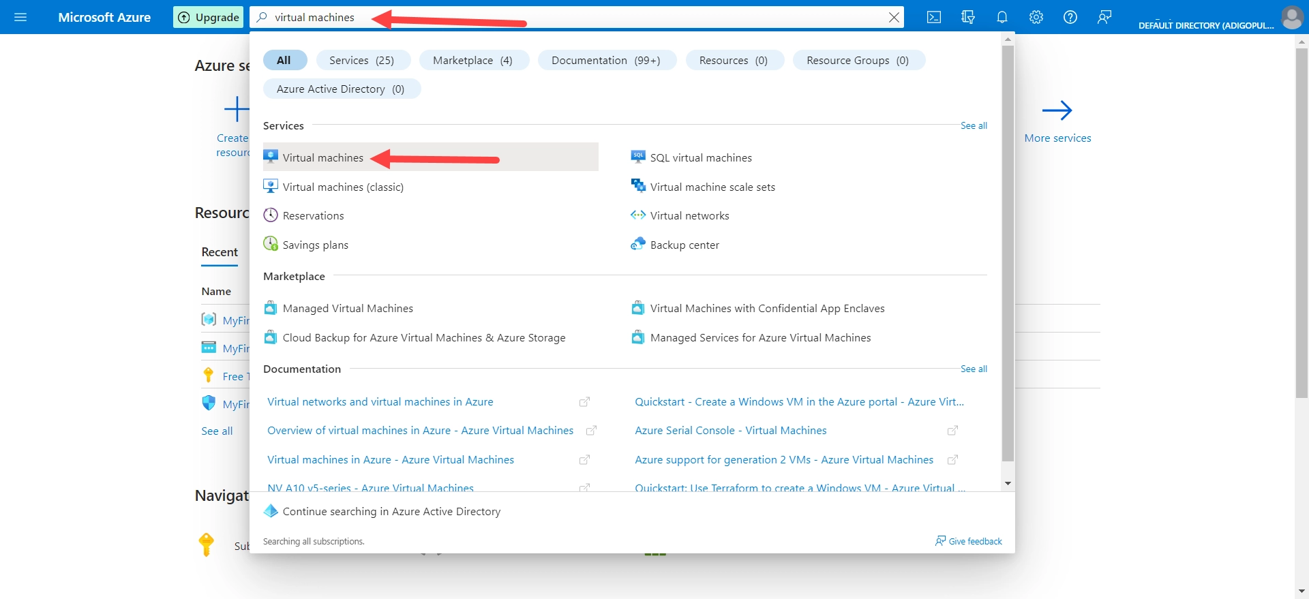Screen dimensions: 1309x599
Task: Click the Subscriptions key icon
Action: pyautogui.click(x=206, y=544)
